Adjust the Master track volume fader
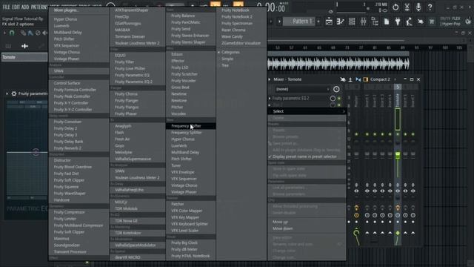 coord(356,154)
